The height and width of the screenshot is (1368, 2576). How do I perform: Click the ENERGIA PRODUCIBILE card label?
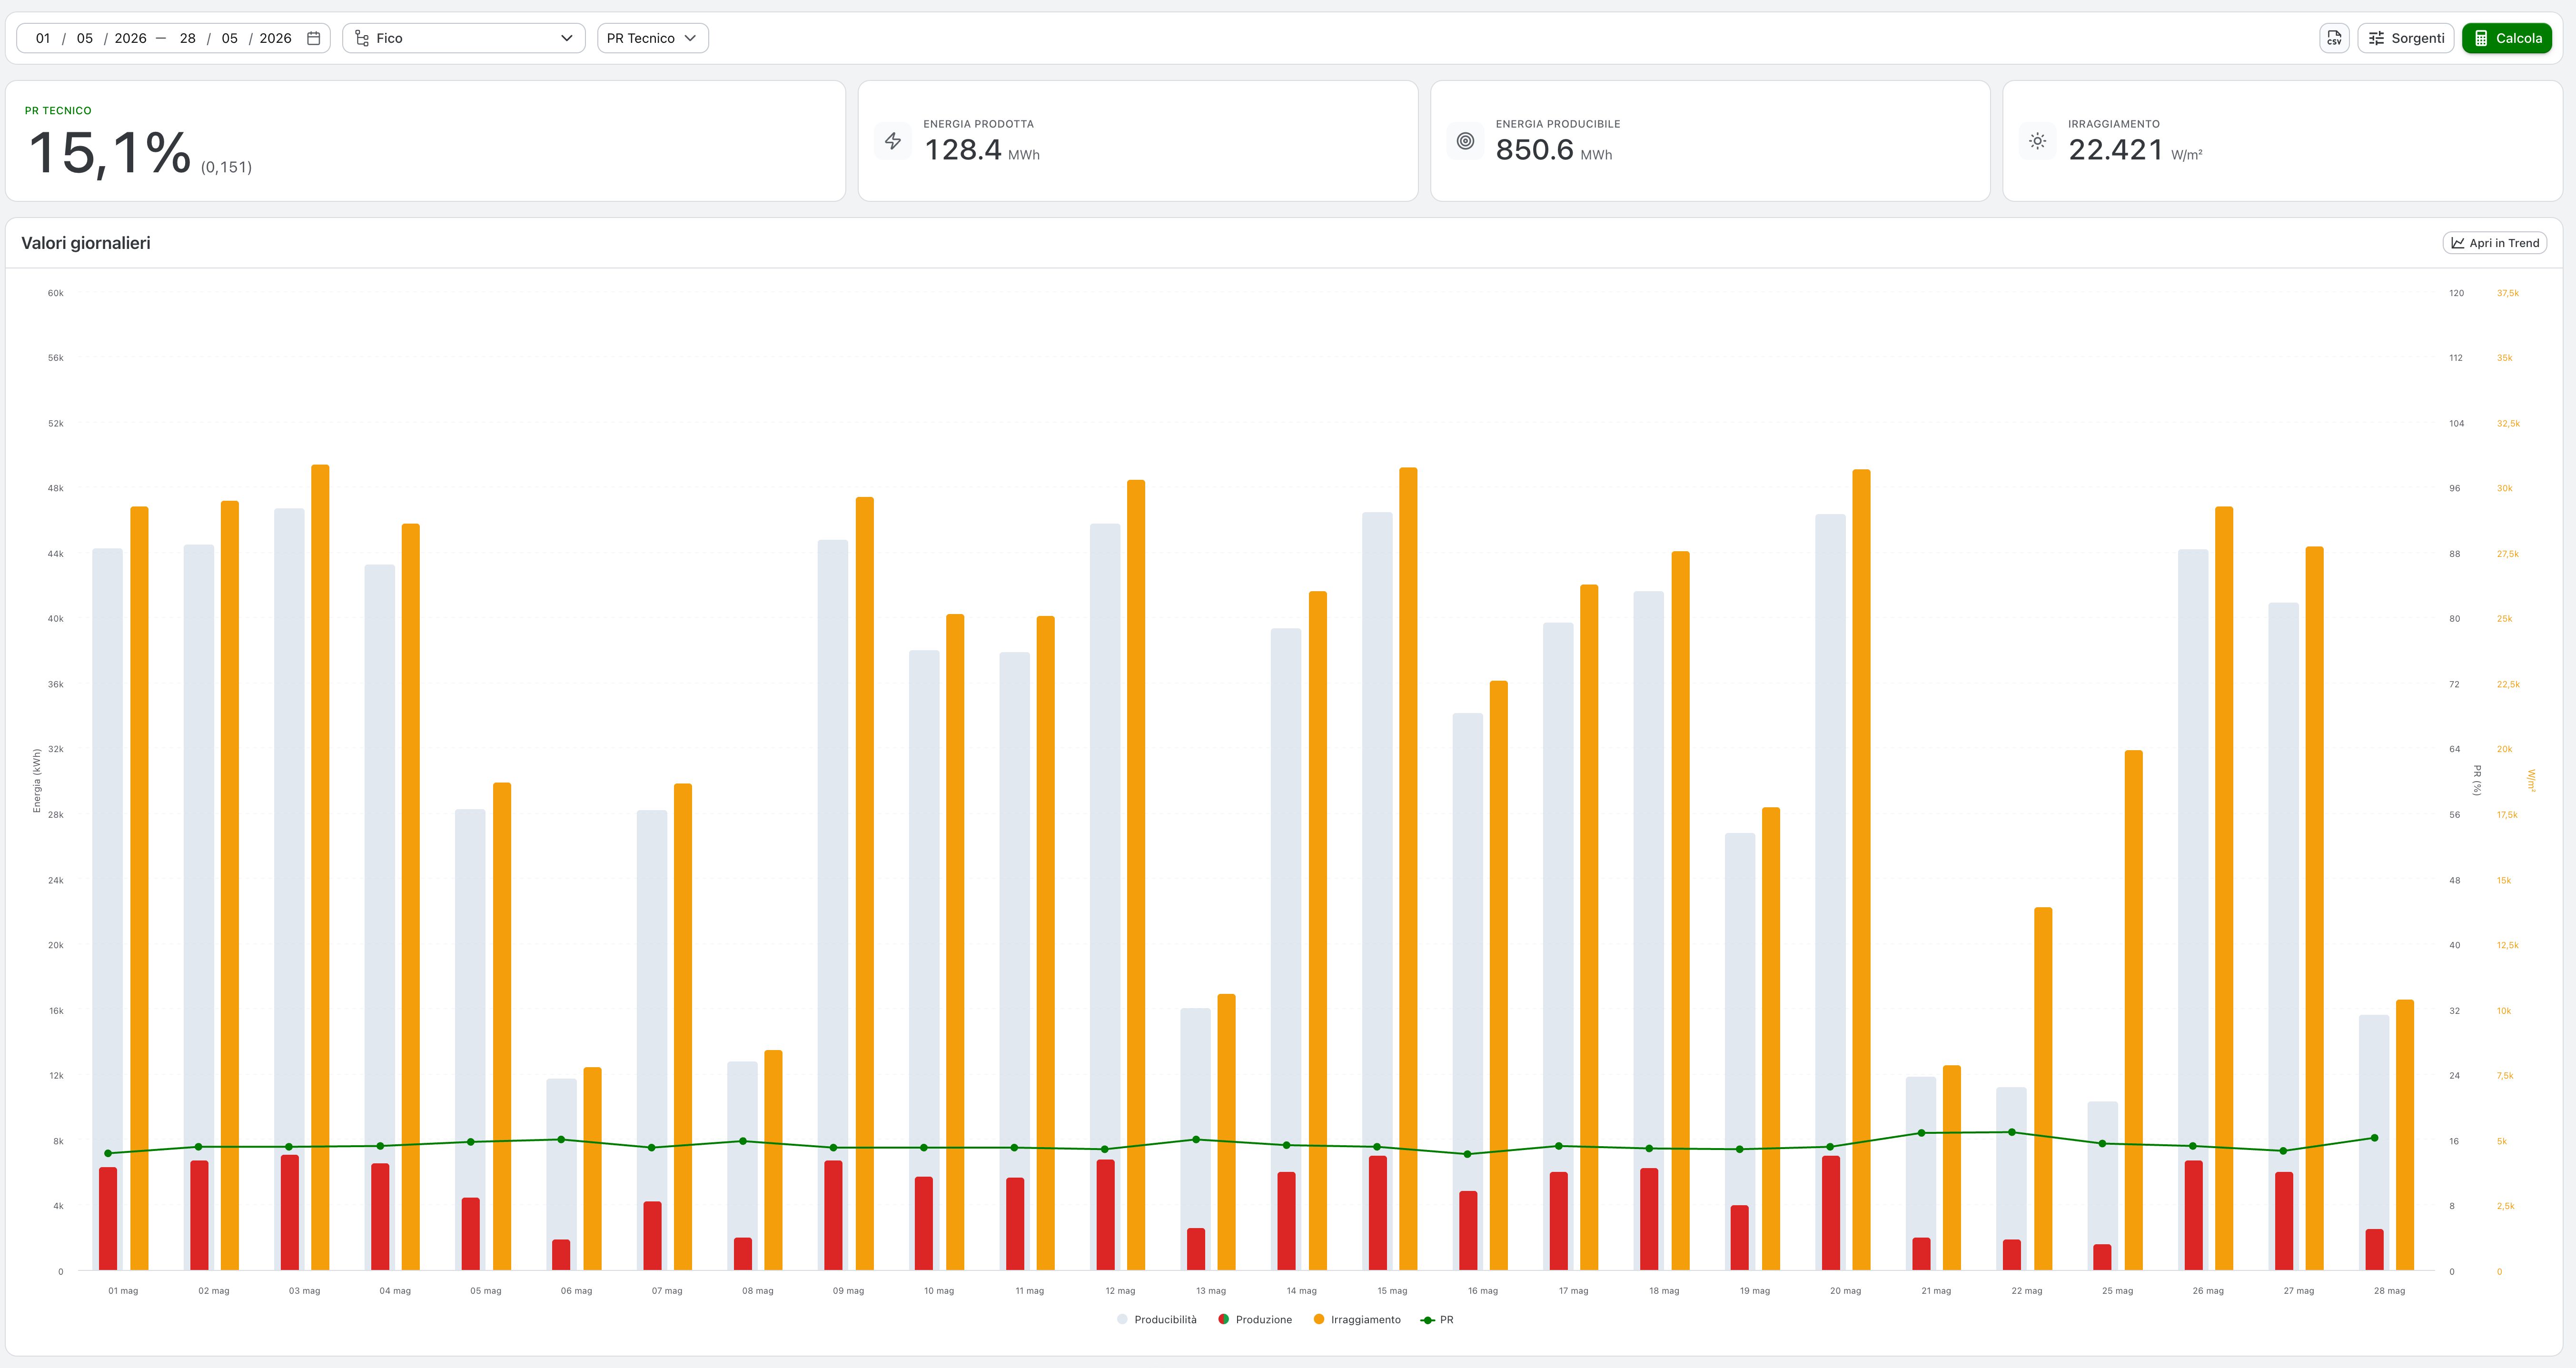tap(1558, 124)
